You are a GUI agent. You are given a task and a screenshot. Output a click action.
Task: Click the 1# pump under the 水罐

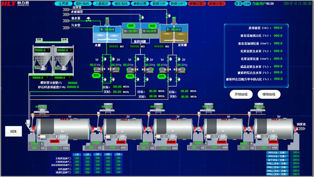(x=98, y=70)
